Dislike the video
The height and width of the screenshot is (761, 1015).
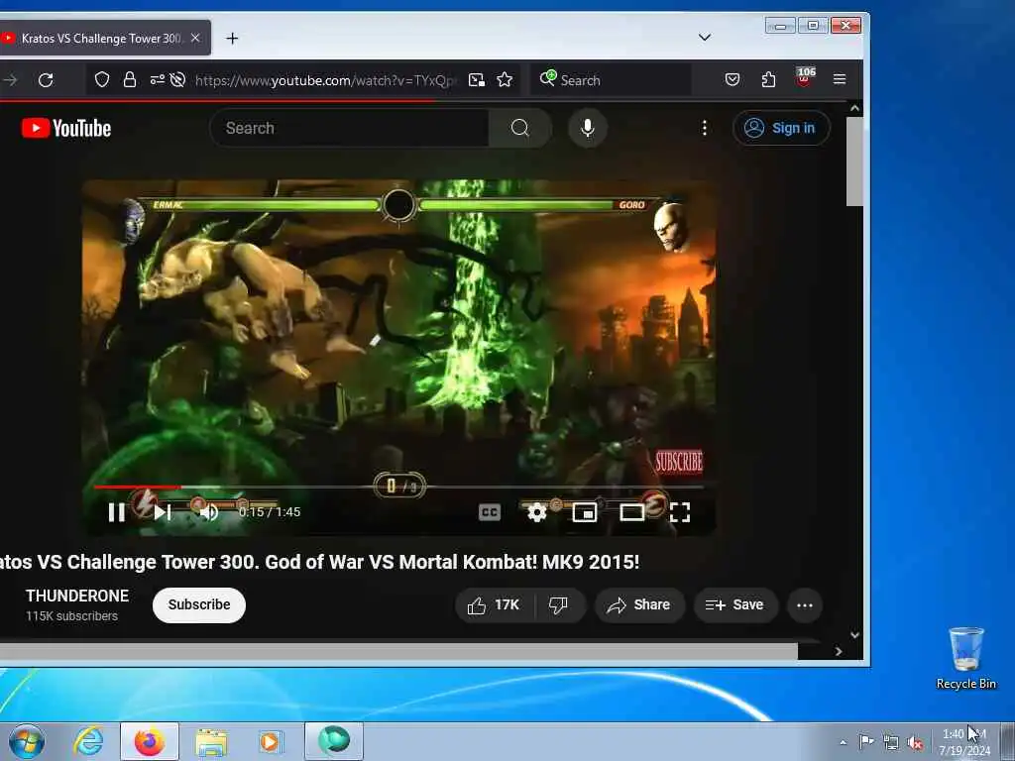click(x=559, y=605)
